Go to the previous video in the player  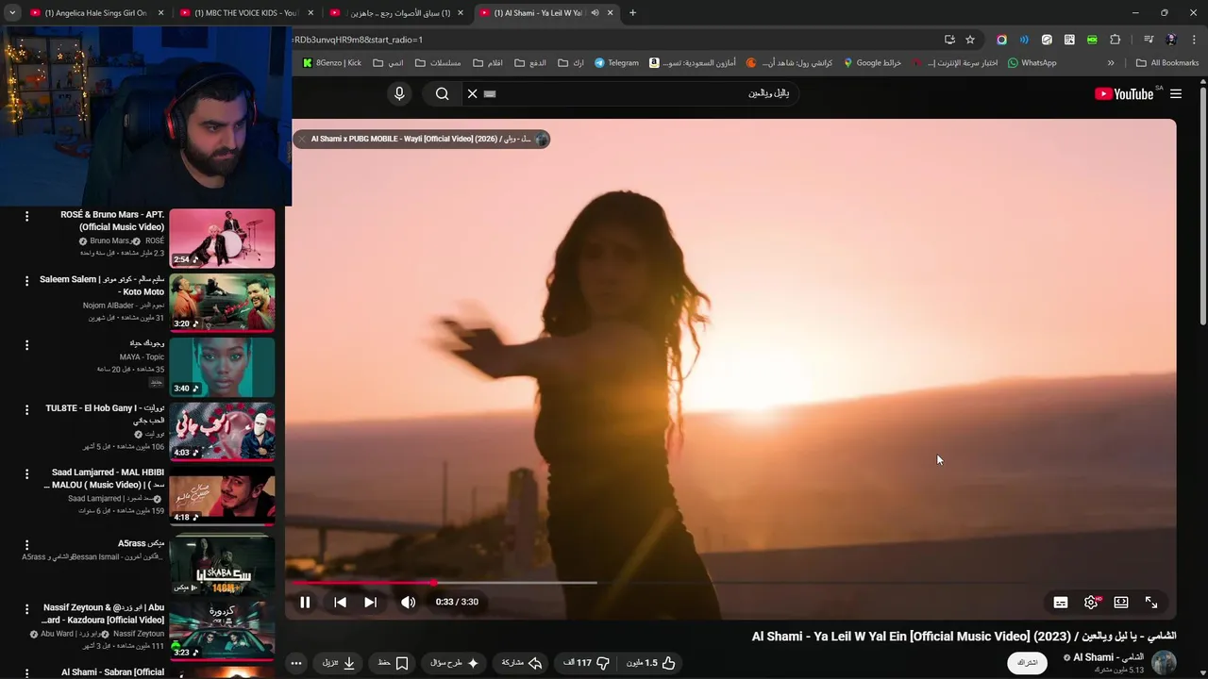340,602
